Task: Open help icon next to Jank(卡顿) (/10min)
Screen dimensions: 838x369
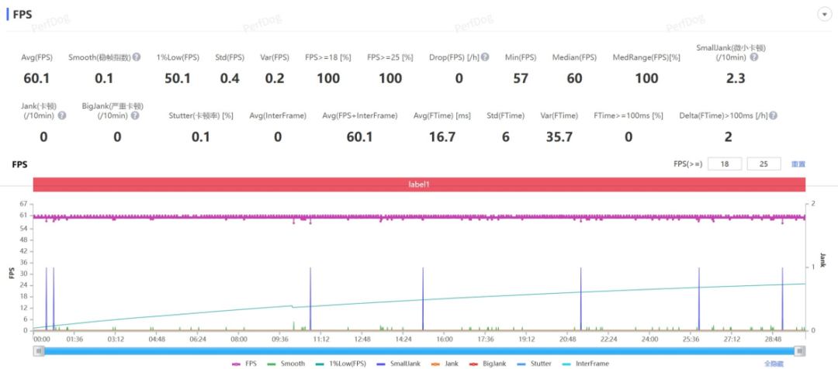Action: [63, 116]
